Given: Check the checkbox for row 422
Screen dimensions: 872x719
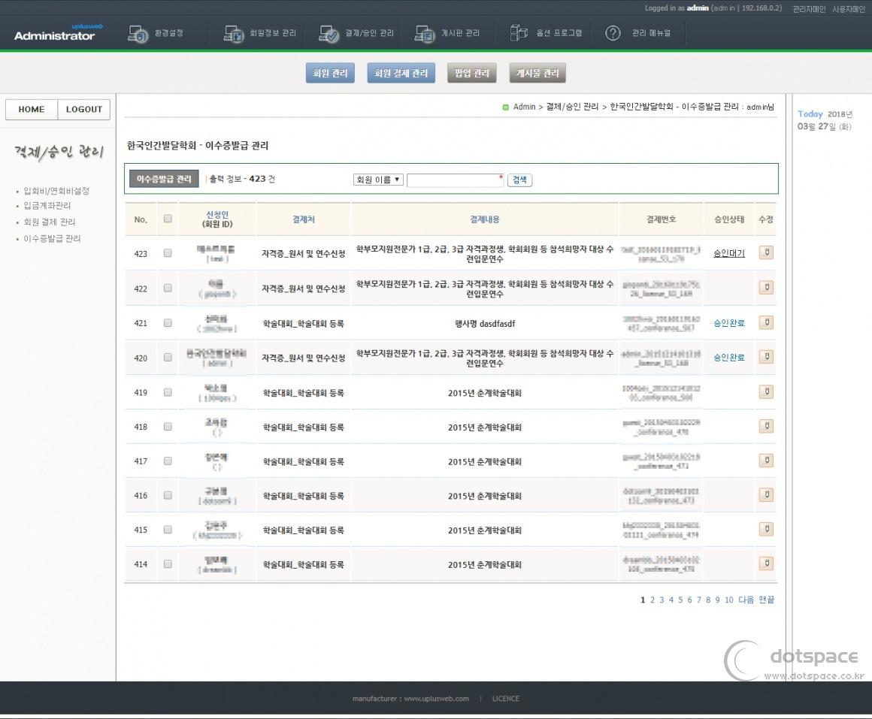Looking at the screenshot, I should click(x=168, y=288).
